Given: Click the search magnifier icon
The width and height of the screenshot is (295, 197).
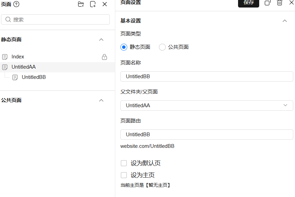Looking at the screenshot, I should (8, 19).
